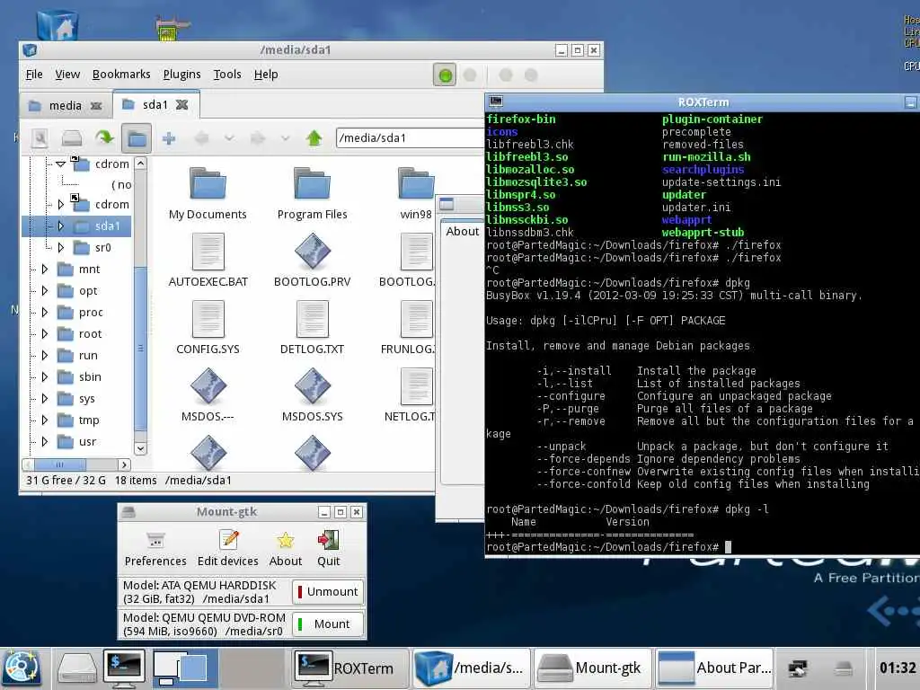The height and width of the screenshot is (690, 920).
Task: Expand the root tree node
Action: point(45,334)
